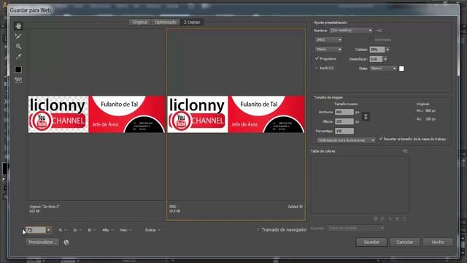
Task: Select the Slice Select tool
Action: (18, 37)
